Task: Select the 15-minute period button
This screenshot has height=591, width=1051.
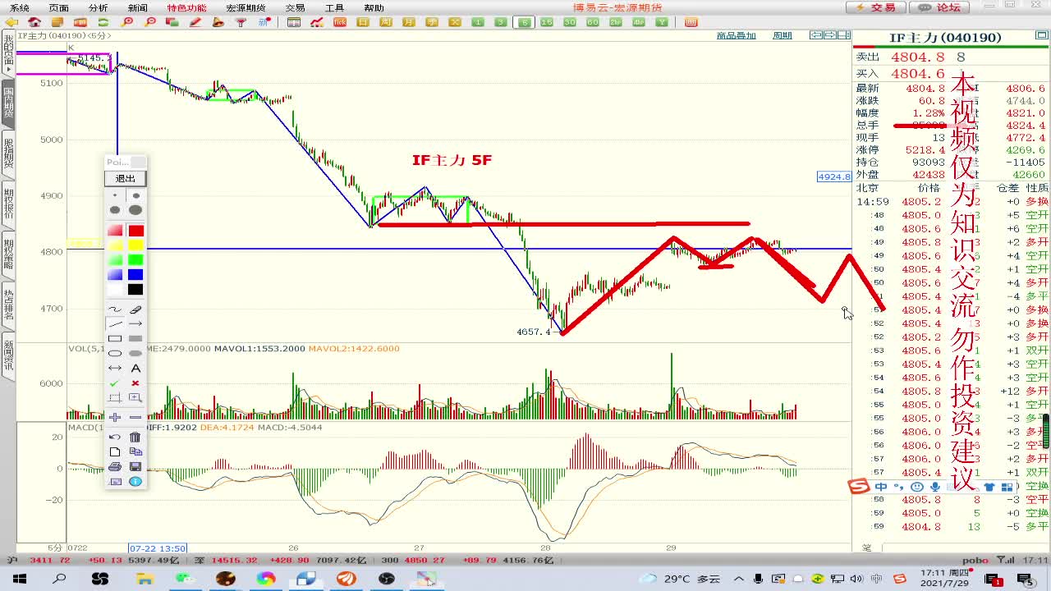Action: pyautogui.click(x=546, y=22)
